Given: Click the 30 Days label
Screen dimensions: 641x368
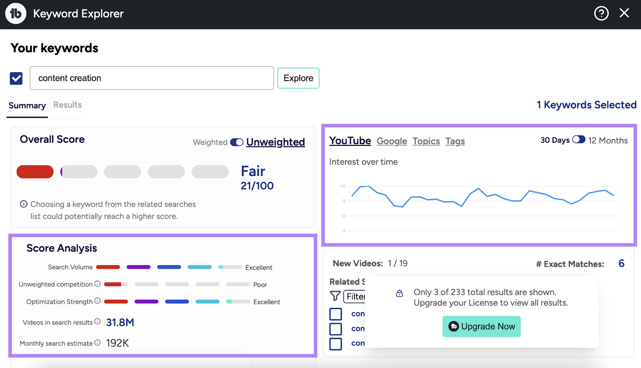Looking at the screenshot, I should tap(555, 140).
